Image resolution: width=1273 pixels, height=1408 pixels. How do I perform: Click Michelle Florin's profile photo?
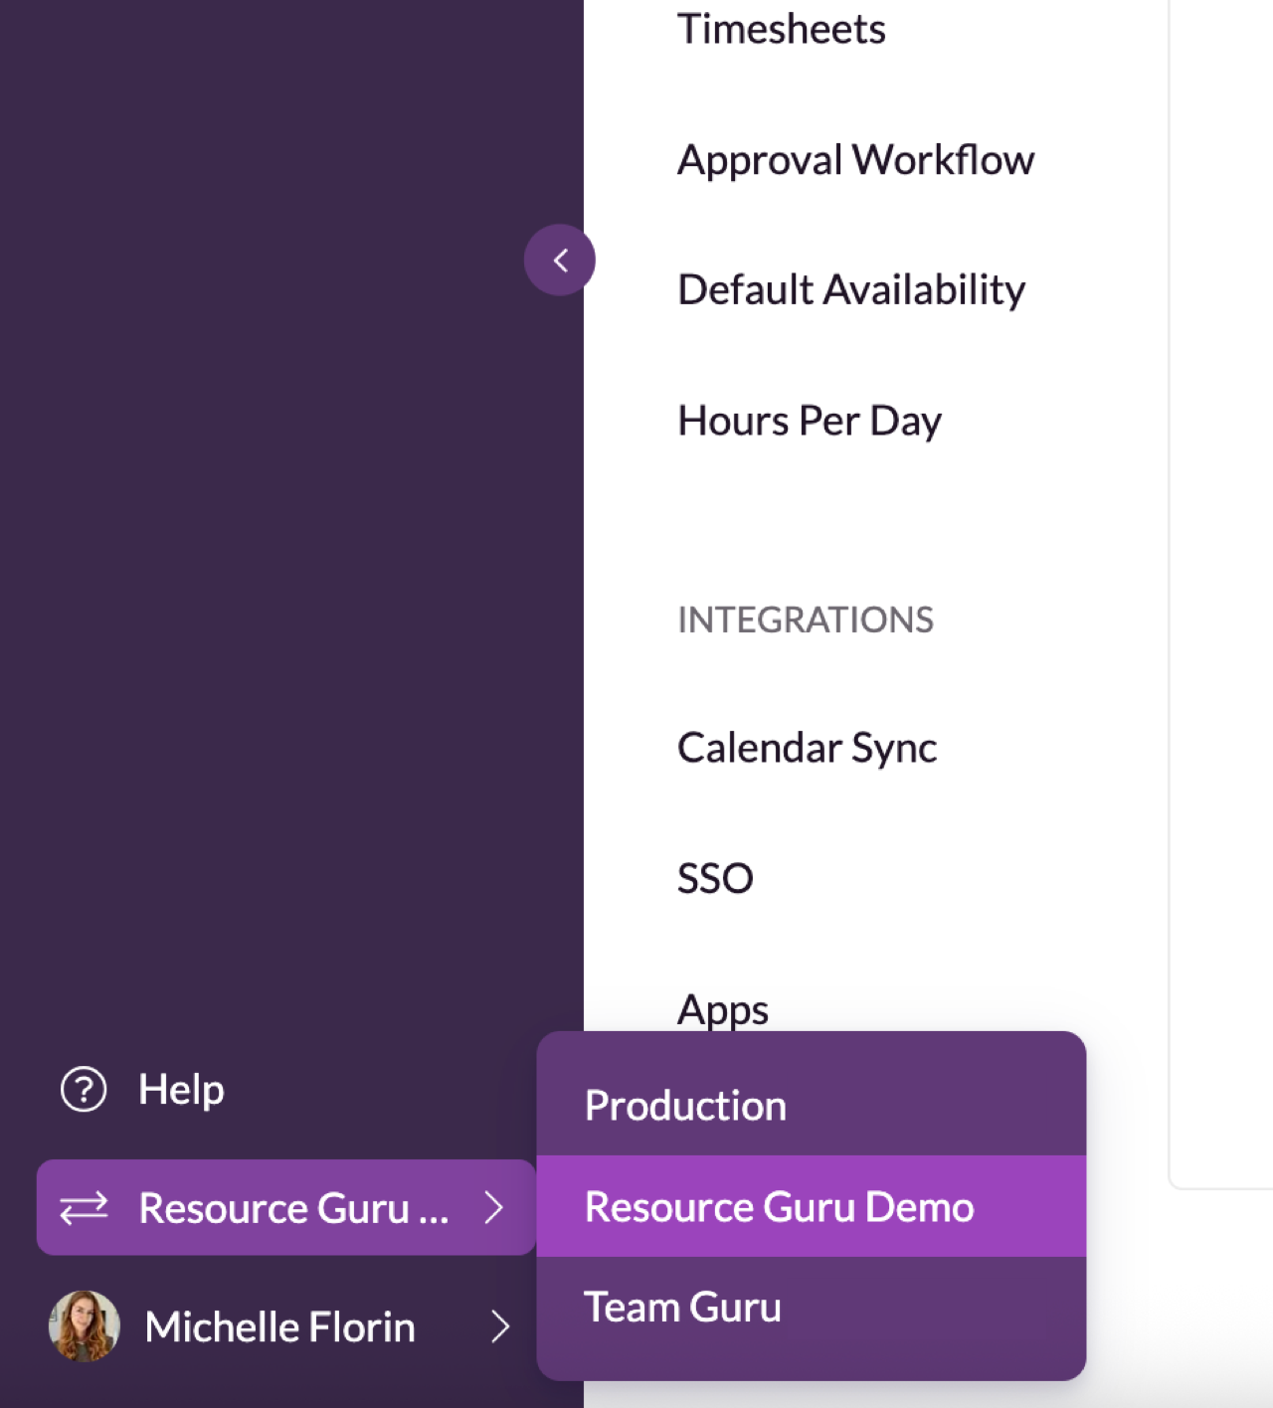coord(85,1325)
